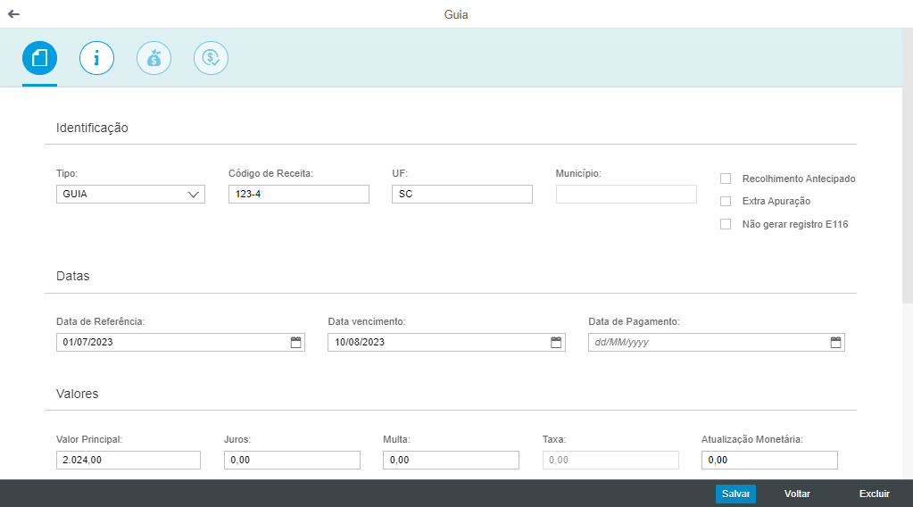Screen dimensions: 913x507
Task: Enable the Recolhimento Antecipado checkbox
Action: [726, 179]
